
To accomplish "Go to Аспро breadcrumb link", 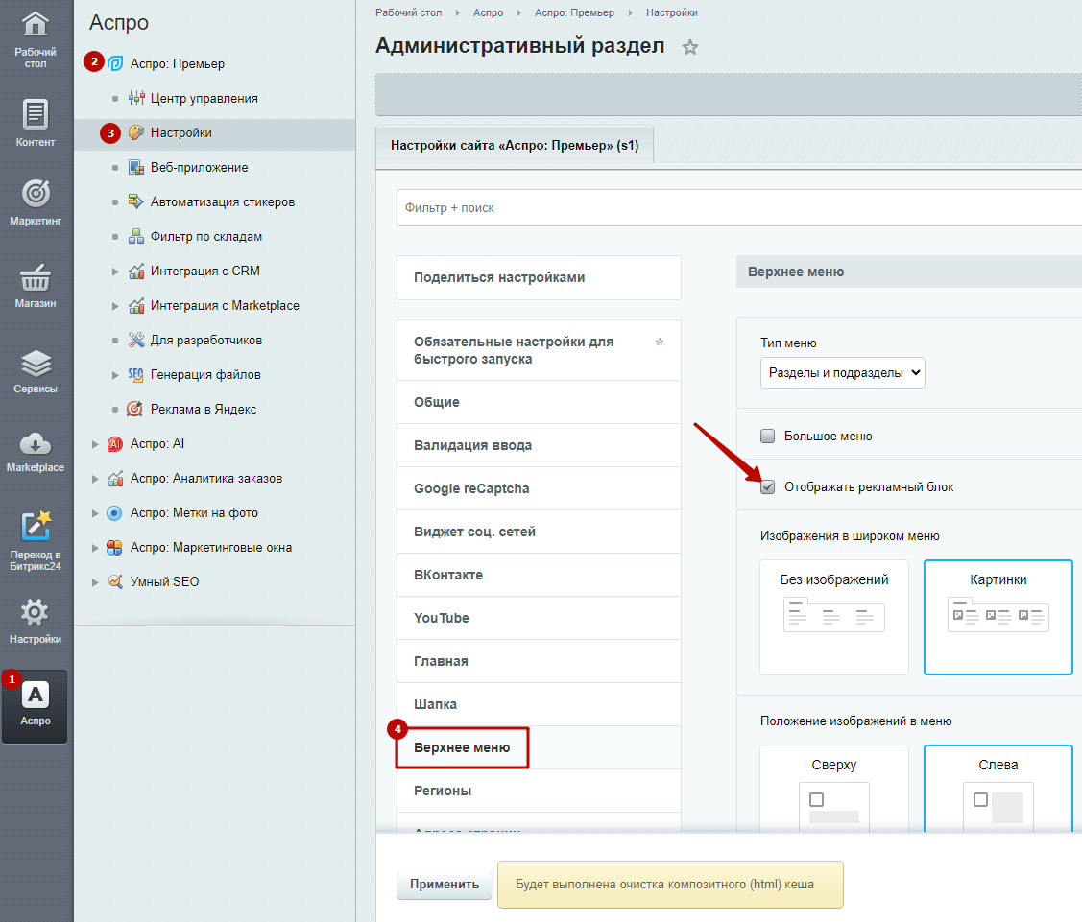I will [x=489, y=12].
